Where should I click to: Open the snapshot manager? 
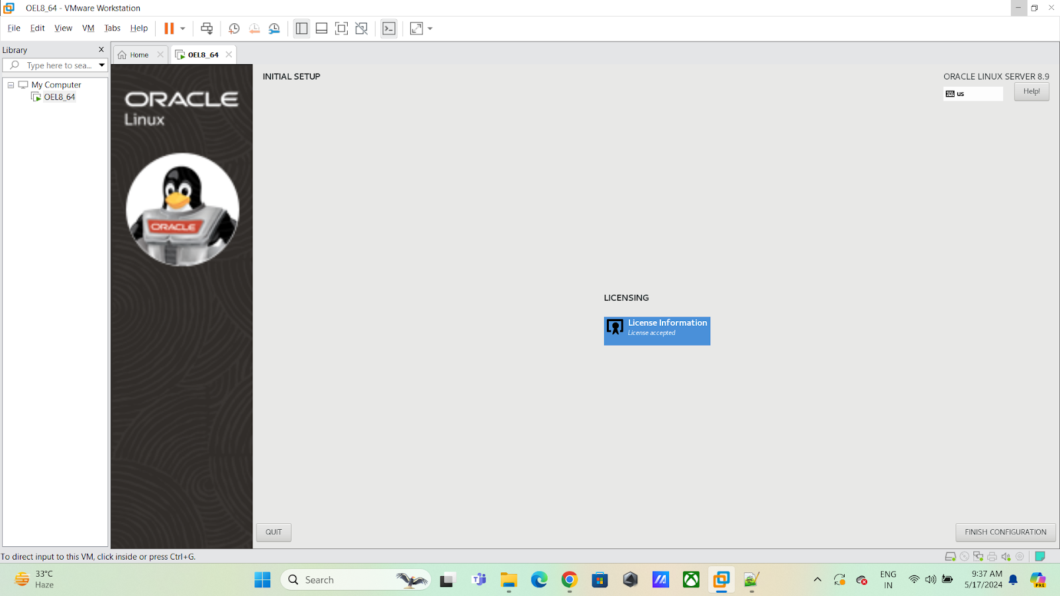coord(274,28)
